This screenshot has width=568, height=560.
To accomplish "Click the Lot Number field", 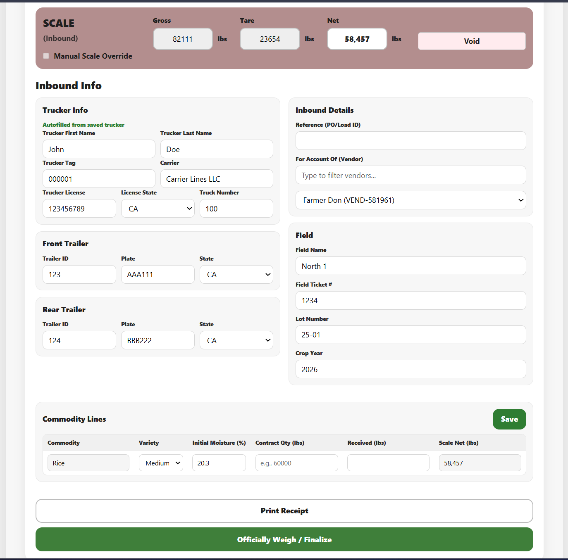I will click(x=410, y=335).
